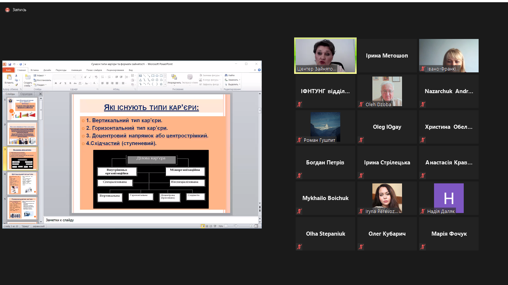Open the Упорядочить arrange menu
The width and height of the screenshot is (508, 285).
click(x=174, y=79)
